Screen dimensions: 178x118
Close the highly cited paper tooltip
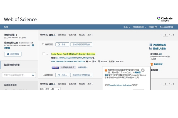tap(143, 70)
